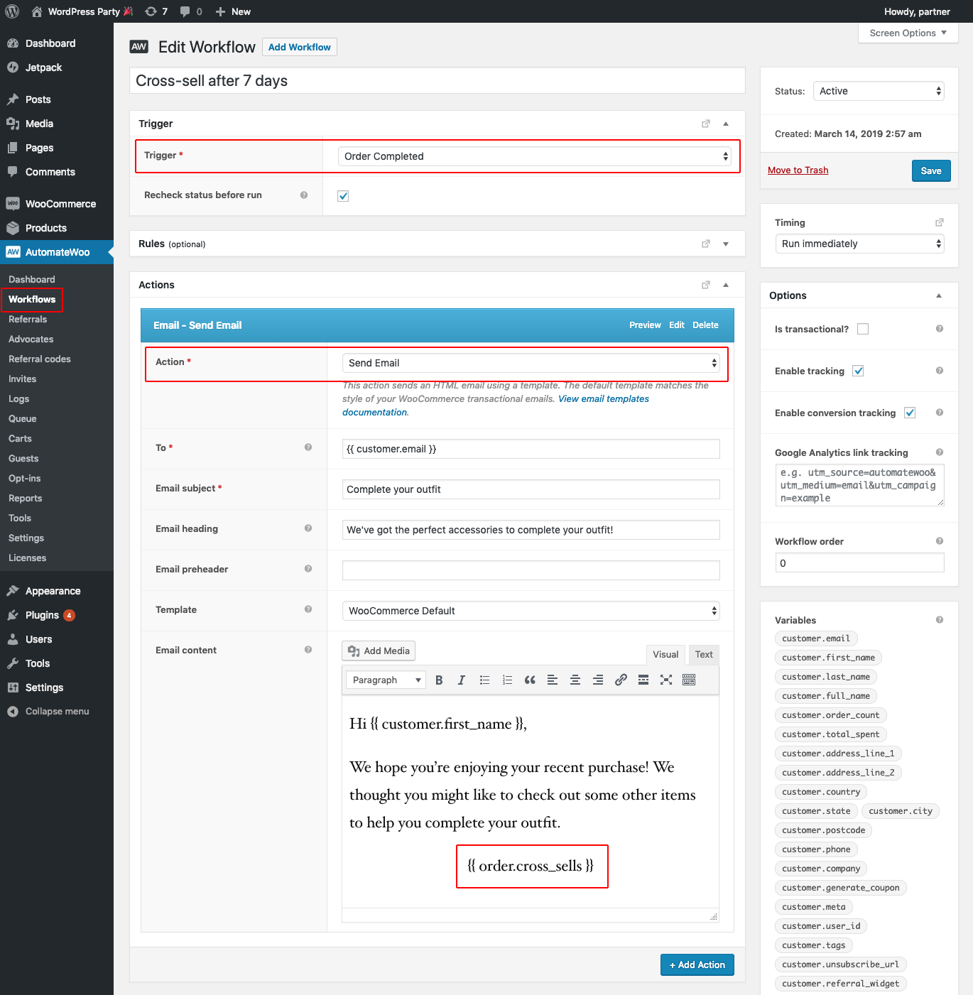
Task: Collapse the Trigger panel
Action: [x=726, y=124]
